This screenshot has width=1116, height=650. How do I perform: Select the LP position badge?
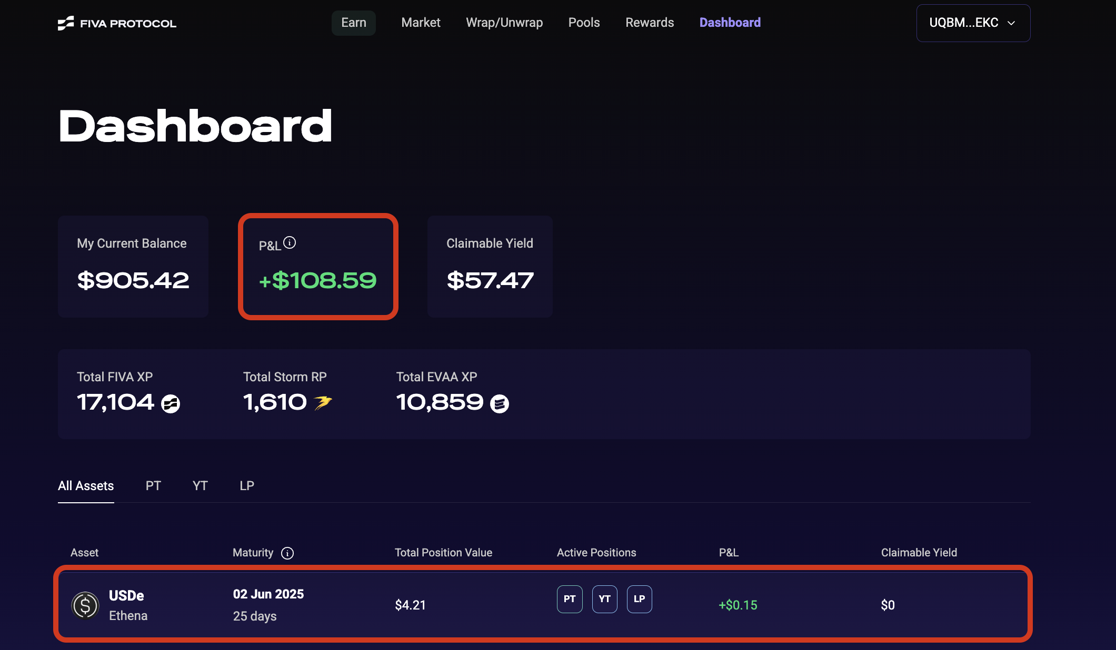point(639,599)
